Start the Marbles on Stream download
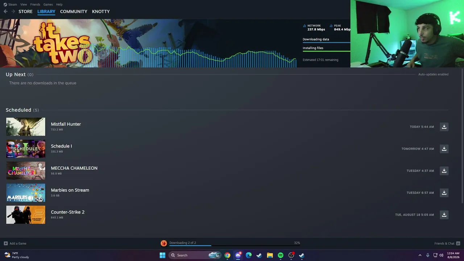Image resolution: width=464 pixels, height=261 pixels. tap(444, 193)
